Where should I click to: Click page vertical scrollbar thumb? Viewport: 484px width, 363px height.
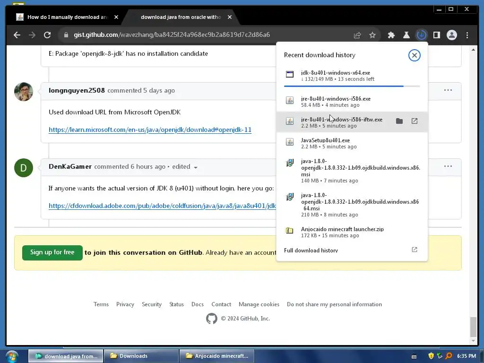tap(473, 327)
